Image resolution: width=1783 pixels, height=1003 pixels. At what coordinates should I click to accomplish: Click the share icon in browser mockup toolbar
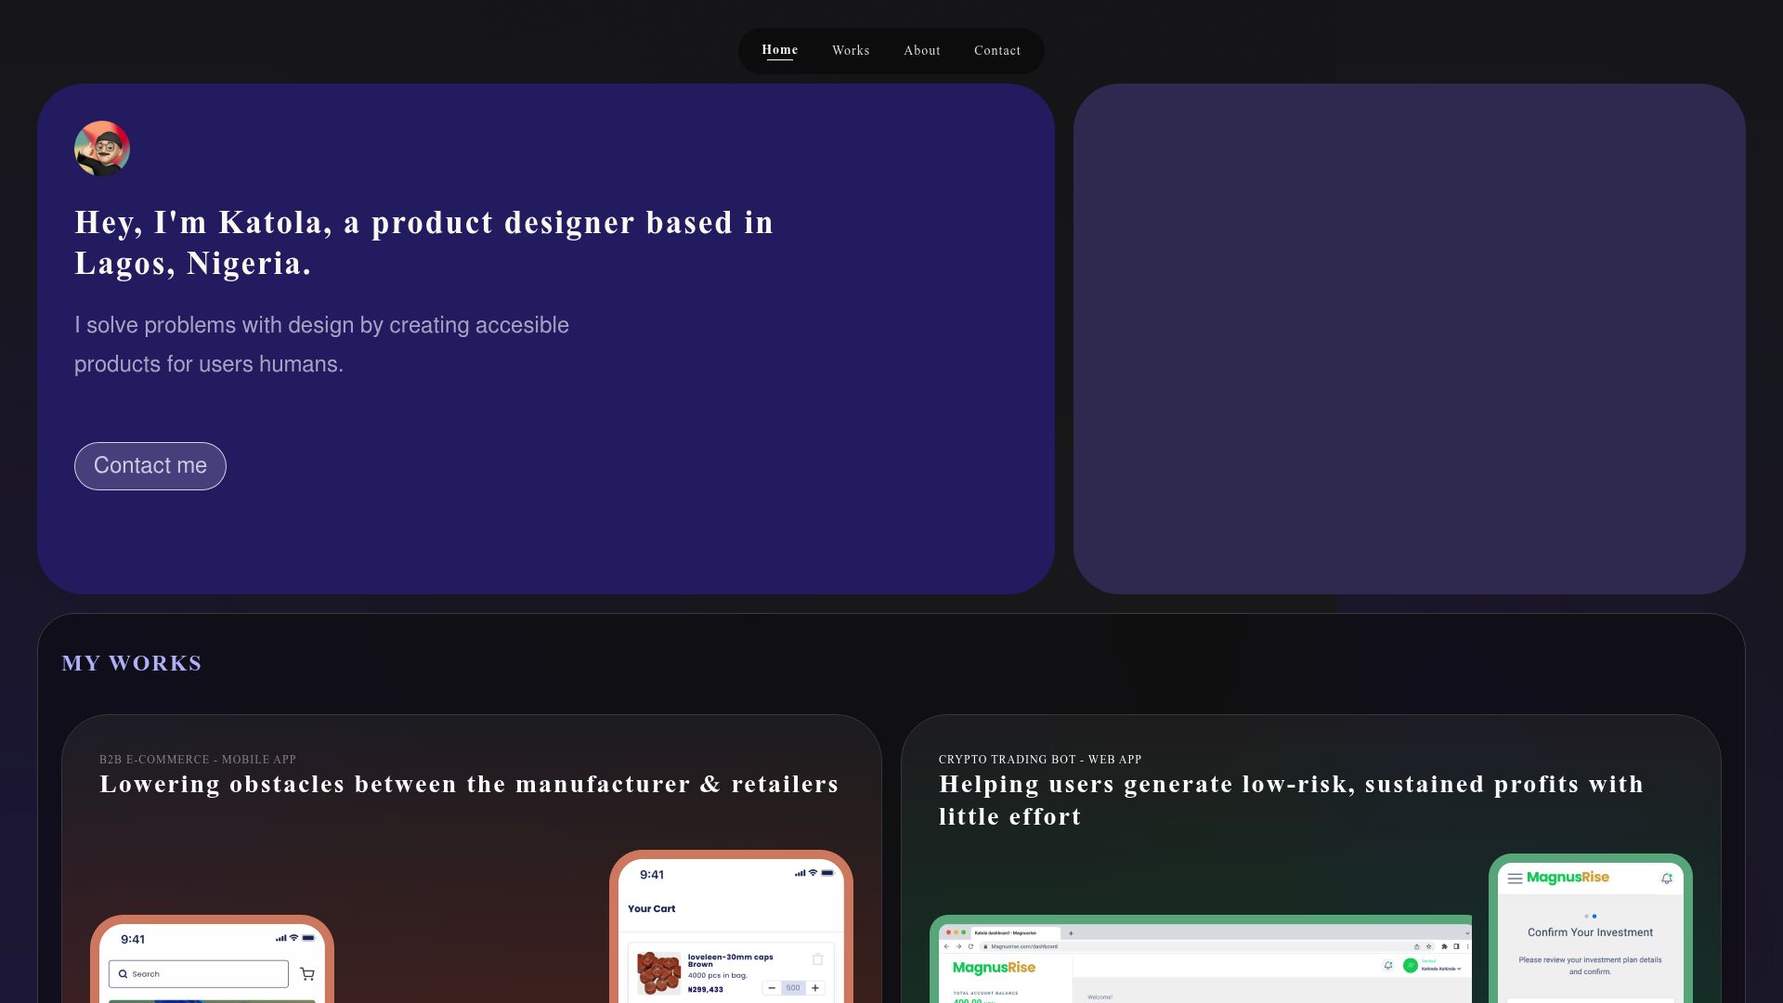tap(1416, 946)
